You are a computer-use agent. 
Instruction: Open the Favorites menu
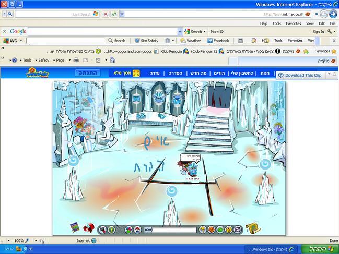(x=293, y=23)
